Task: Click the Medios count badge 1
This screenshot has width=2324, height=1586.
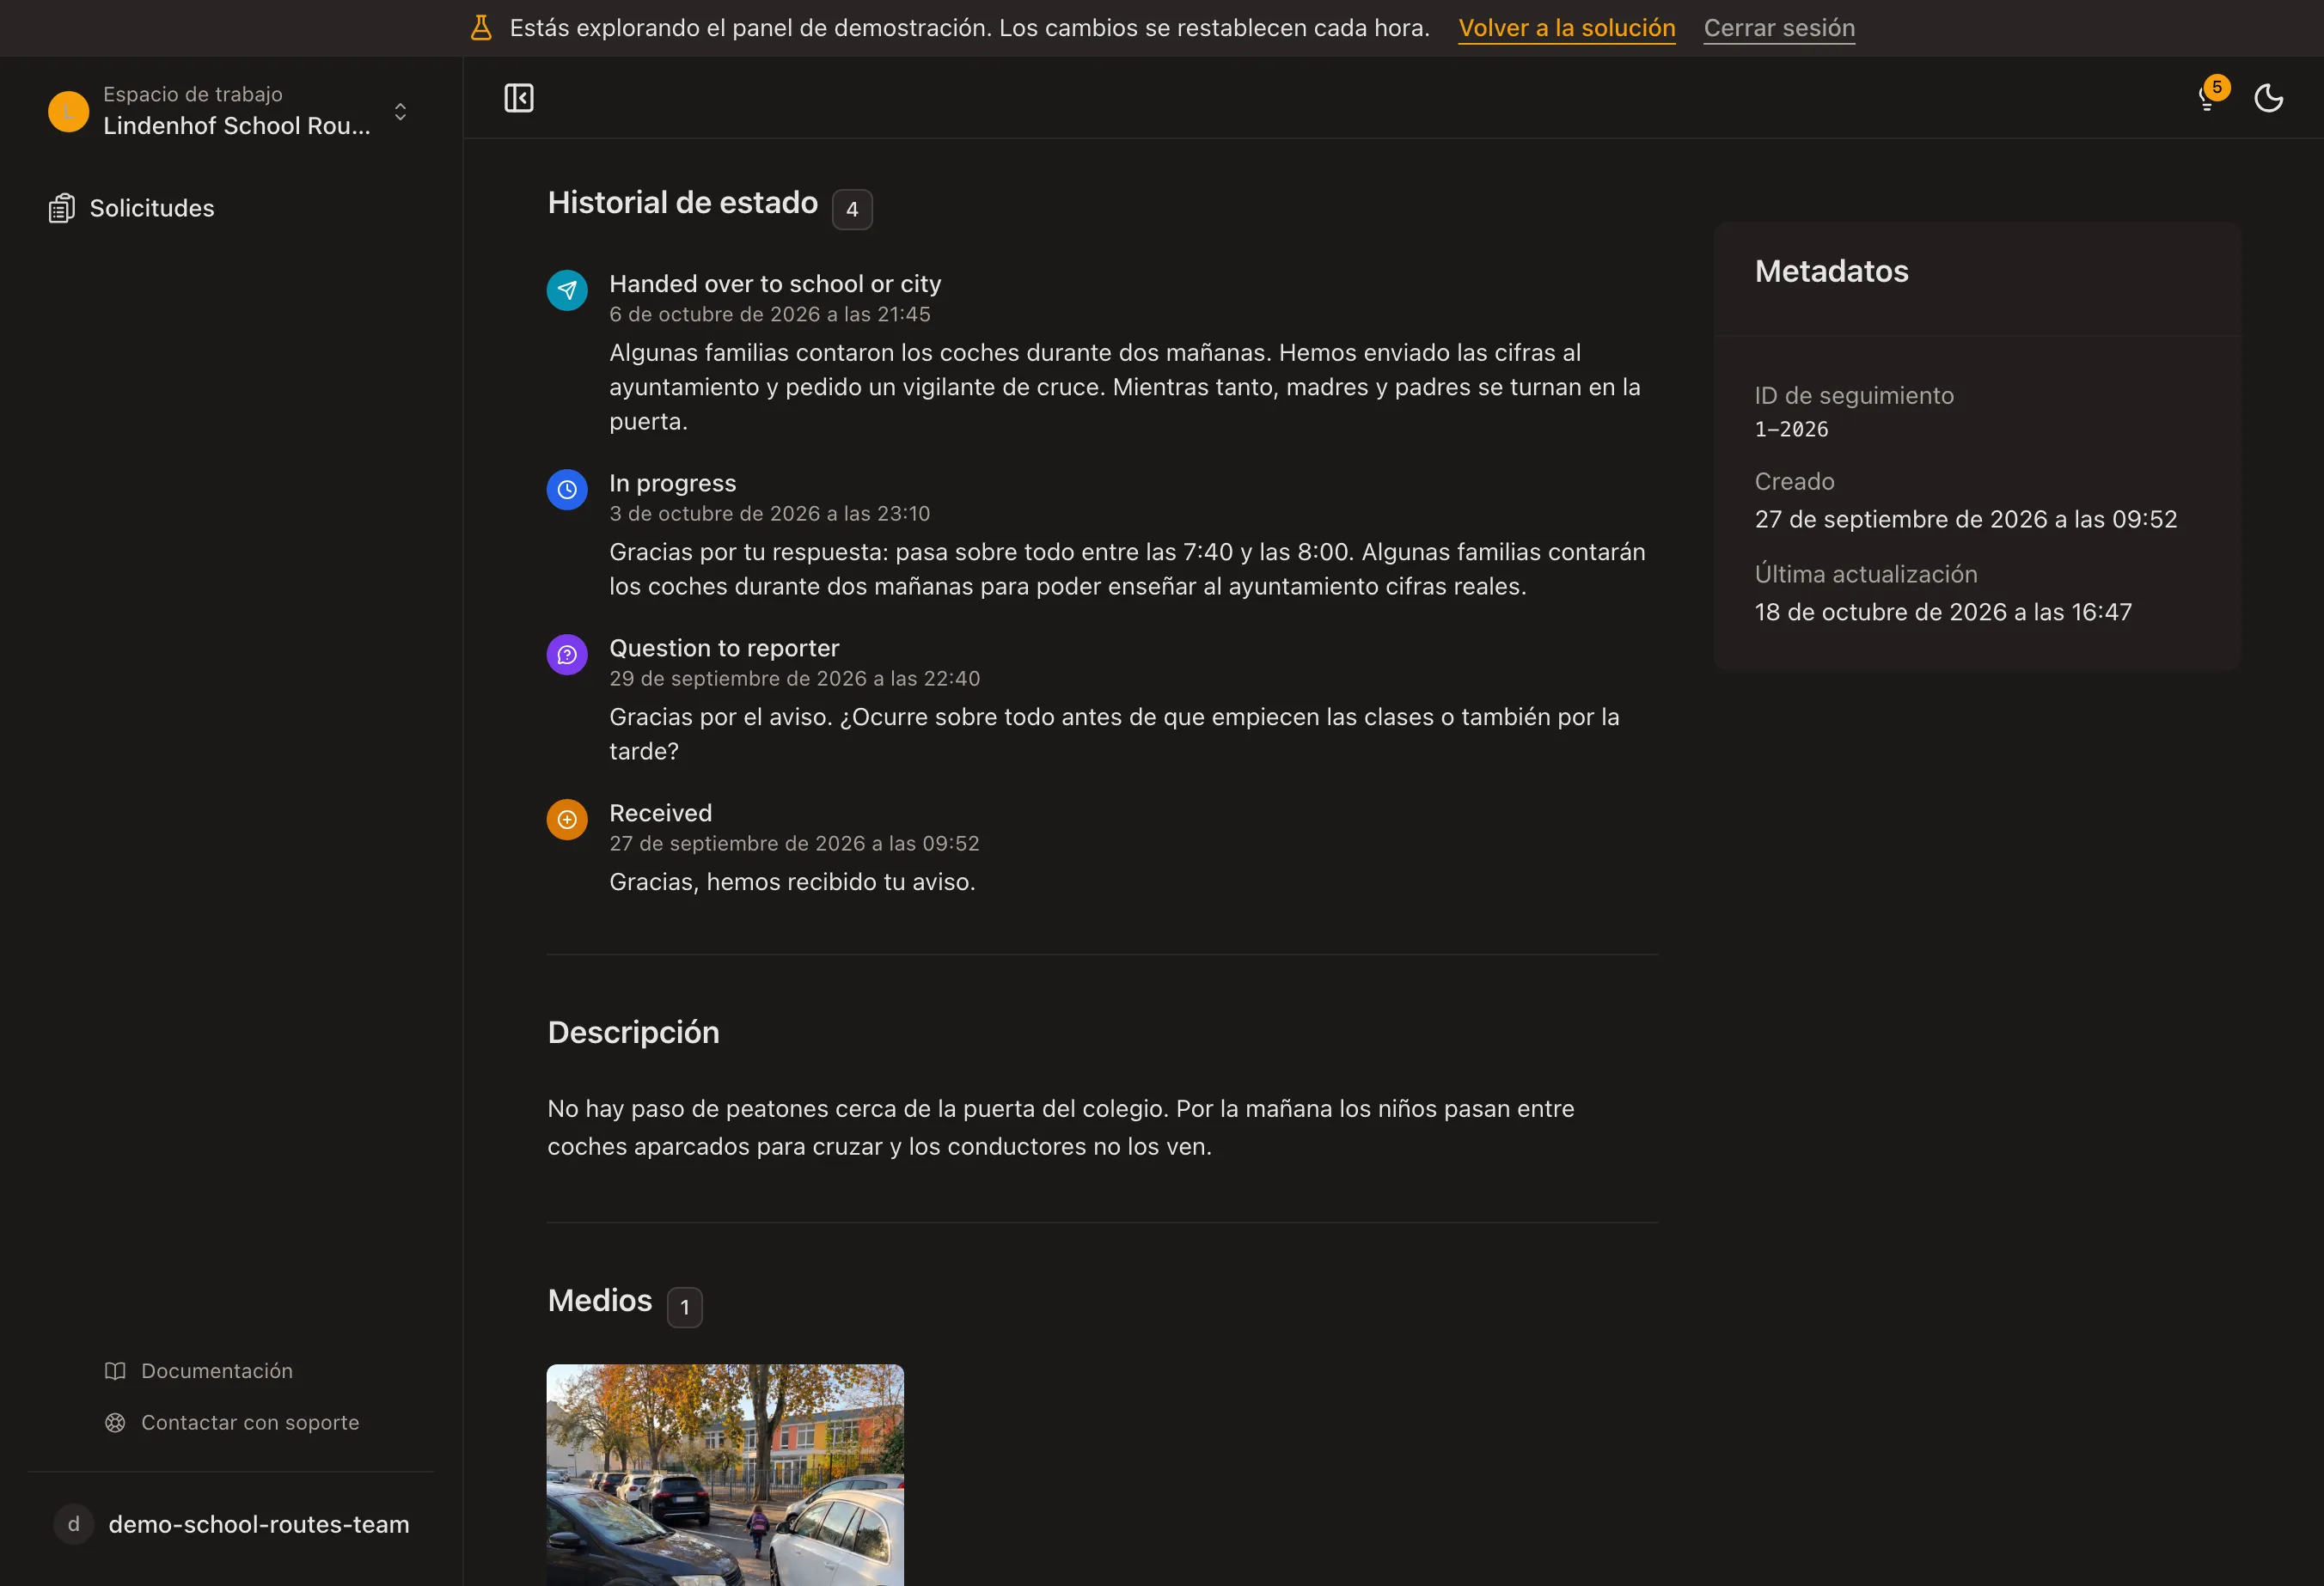Action: tap(685, 1307)
